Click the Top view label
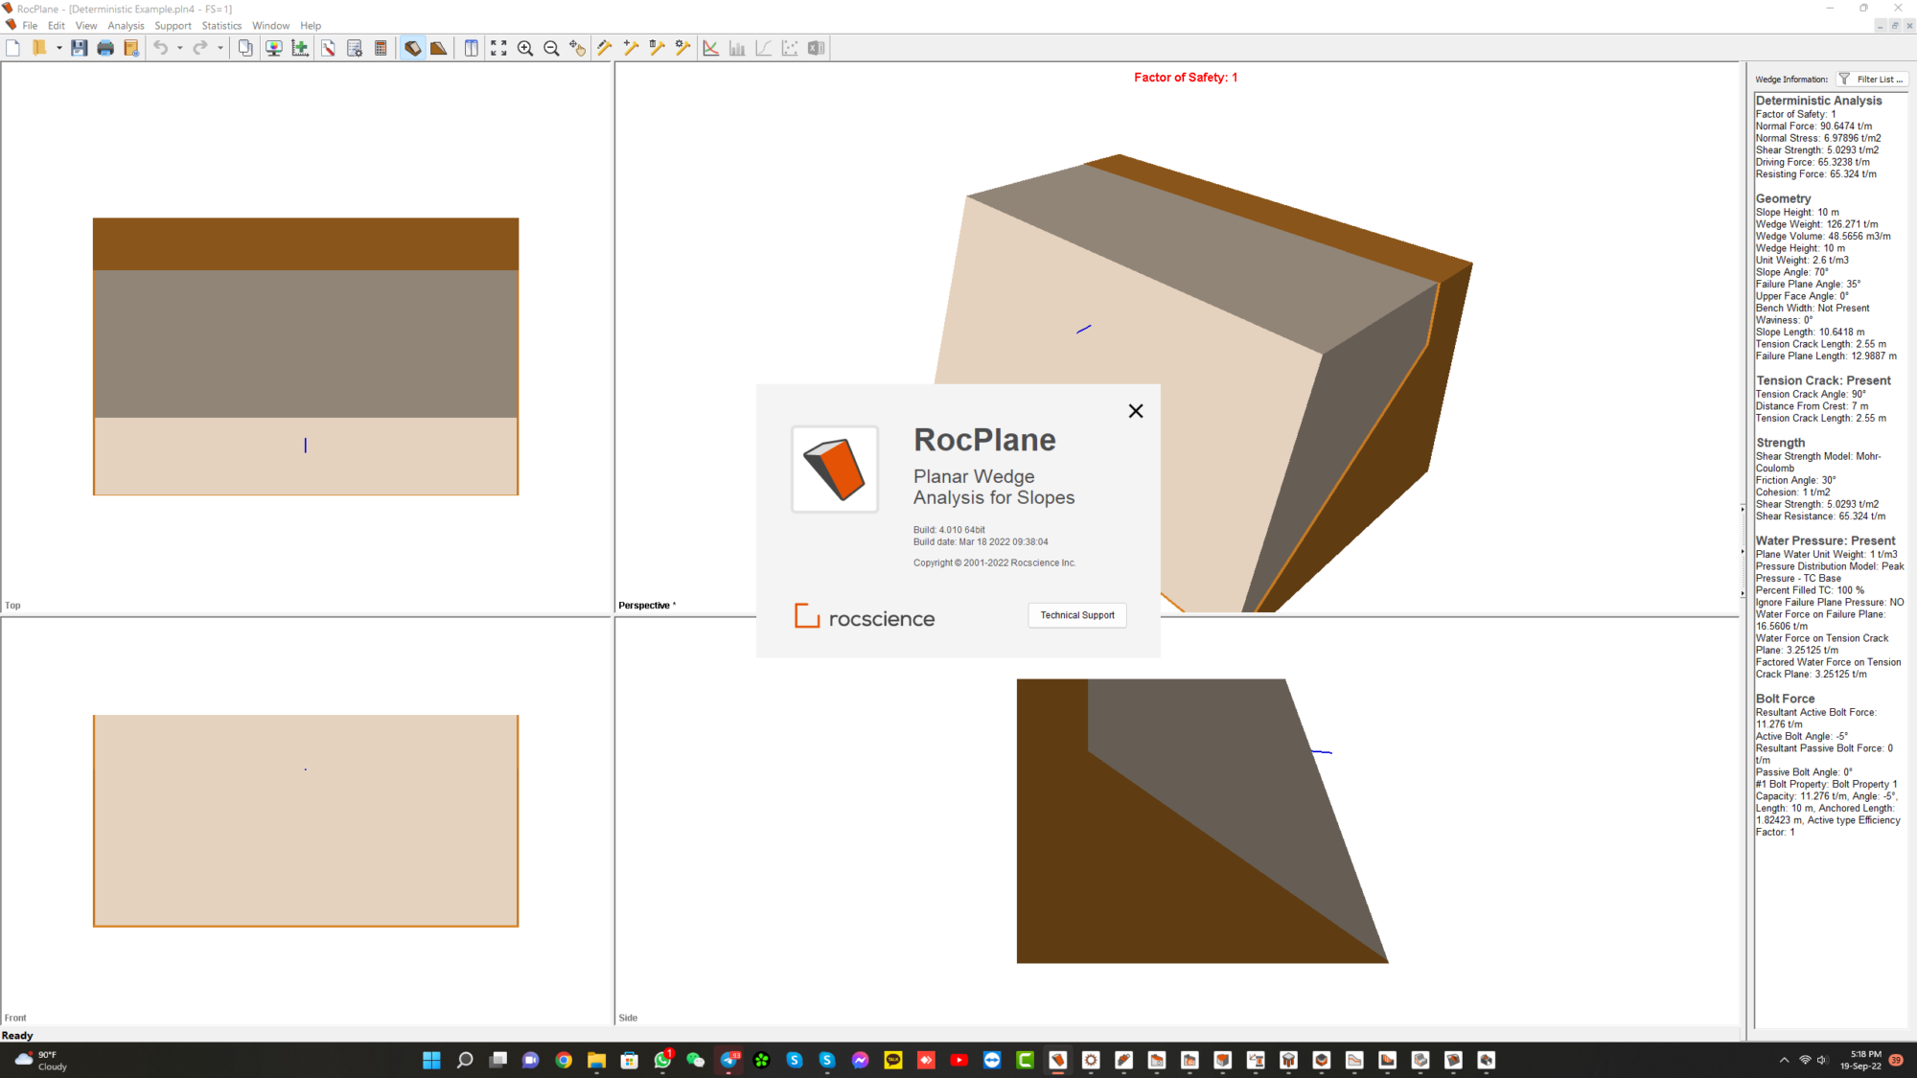The height and width of the screenshot is (1078, 1917). [x=12, y=606]
